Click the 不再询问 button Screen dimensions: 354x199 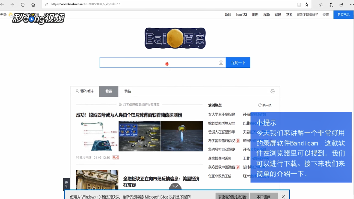coord(263,197)
